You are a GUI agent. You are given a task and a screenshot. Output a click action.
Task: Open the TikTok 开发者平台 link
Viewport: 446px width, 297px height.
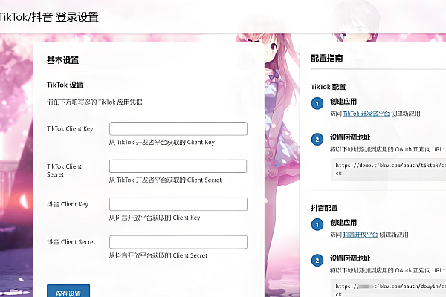(366, 114)
